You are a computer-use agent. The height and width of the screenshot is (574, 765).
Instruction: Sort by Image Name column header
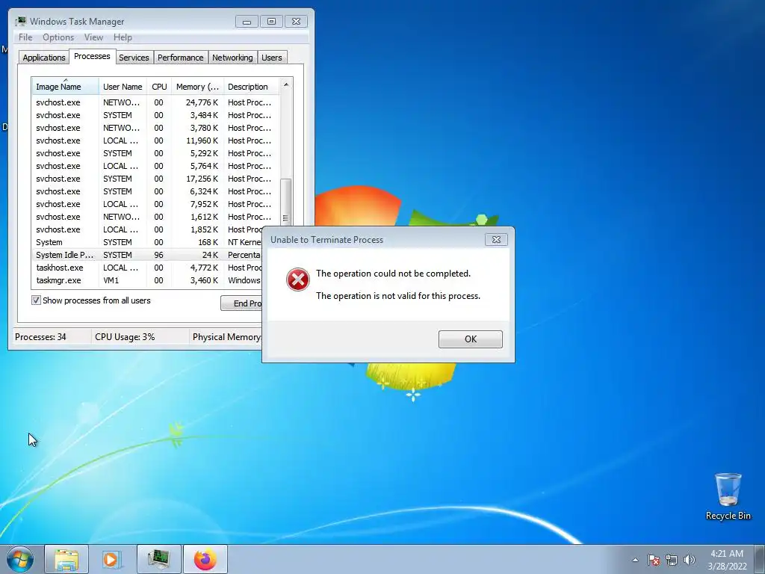(66, 87)
